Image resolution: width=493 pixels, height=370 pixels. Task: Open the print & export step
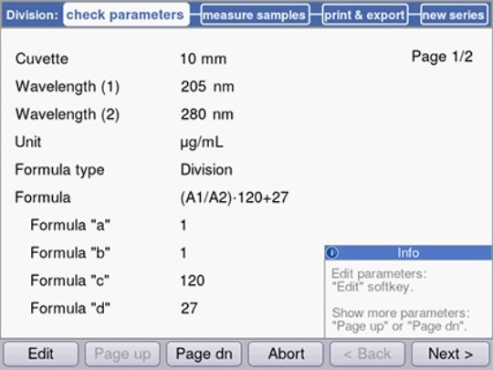click(365, 15)
